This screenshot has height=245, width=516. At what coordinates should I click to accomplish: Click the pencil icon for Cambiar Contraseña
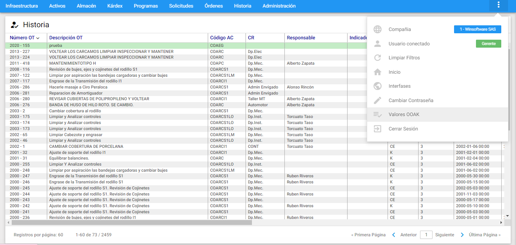pyautogui.click(x=377, y=101)
